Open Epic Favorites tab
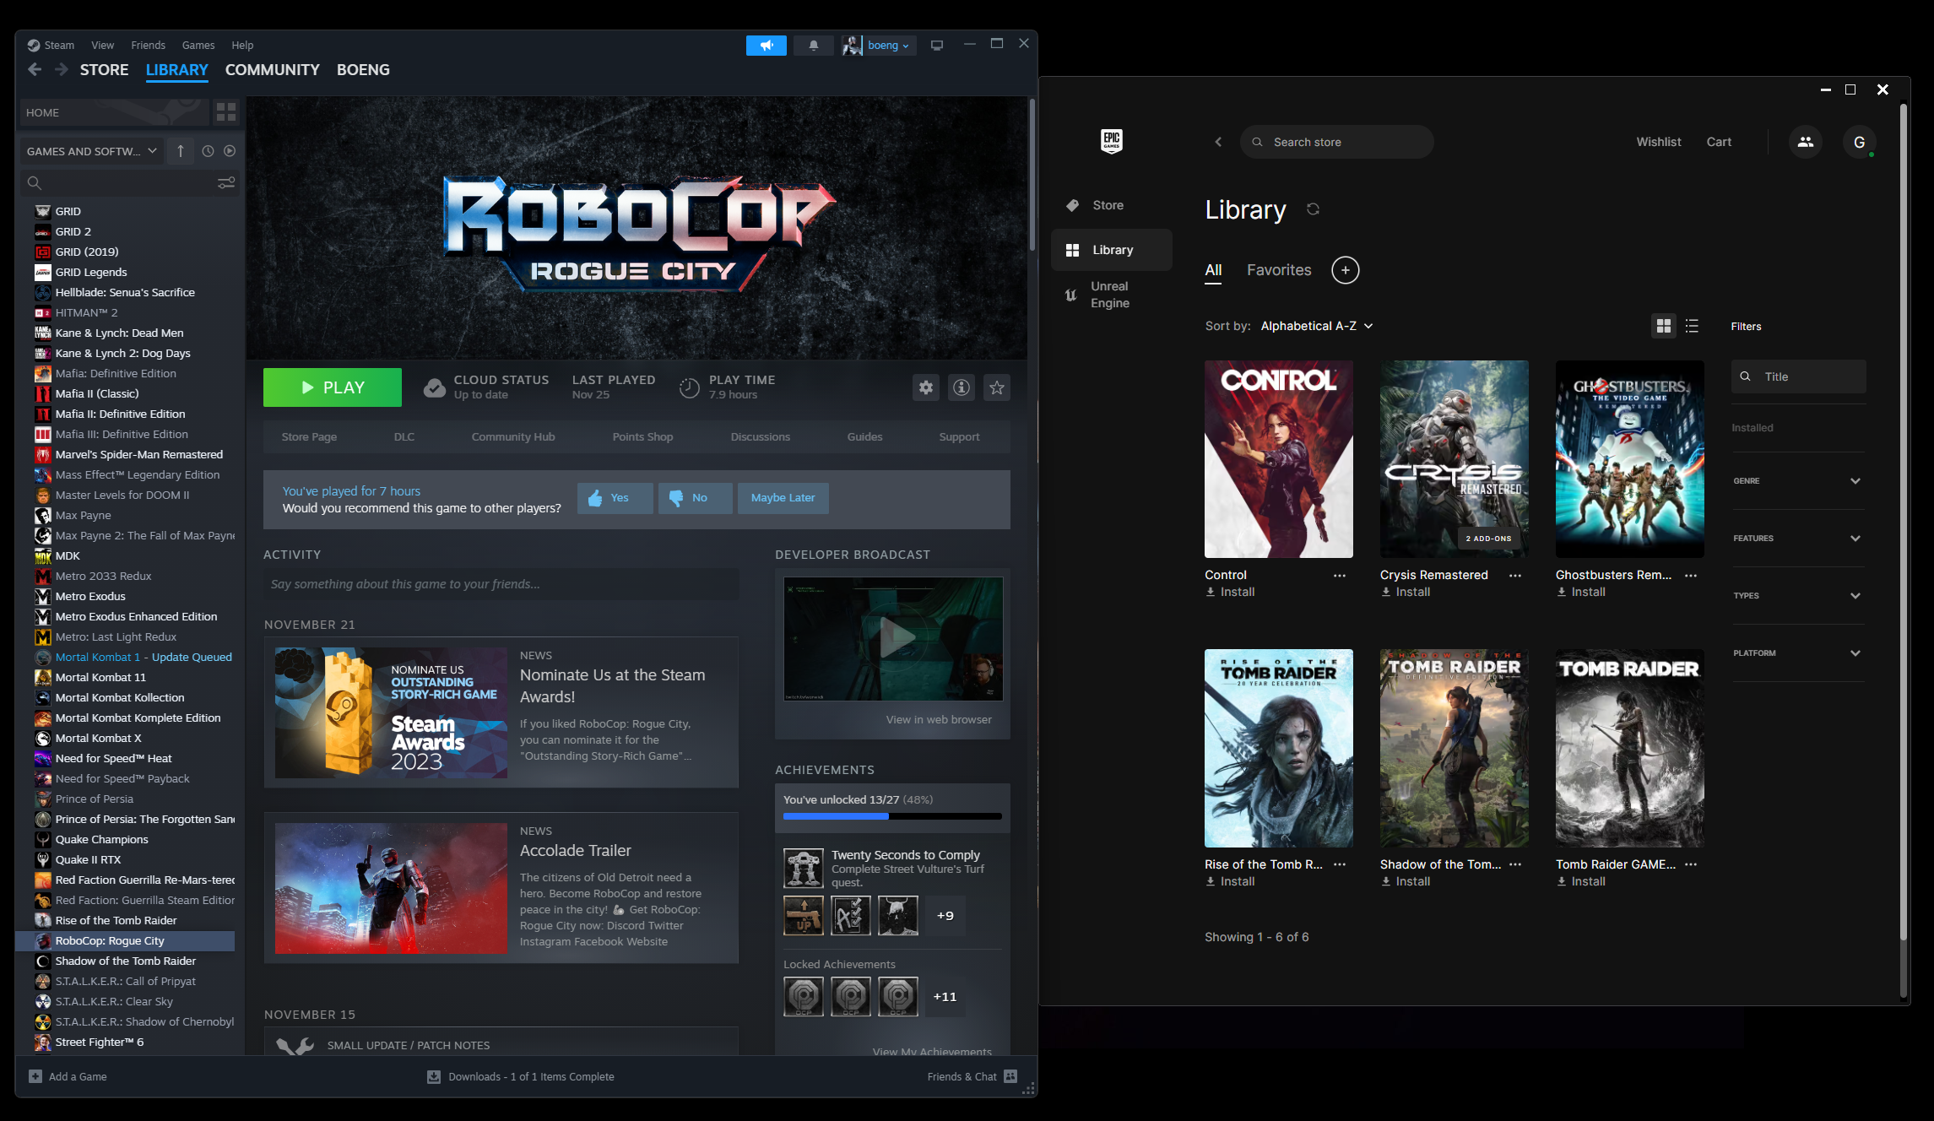Screen dimensions: 1934x1121 1279,270
